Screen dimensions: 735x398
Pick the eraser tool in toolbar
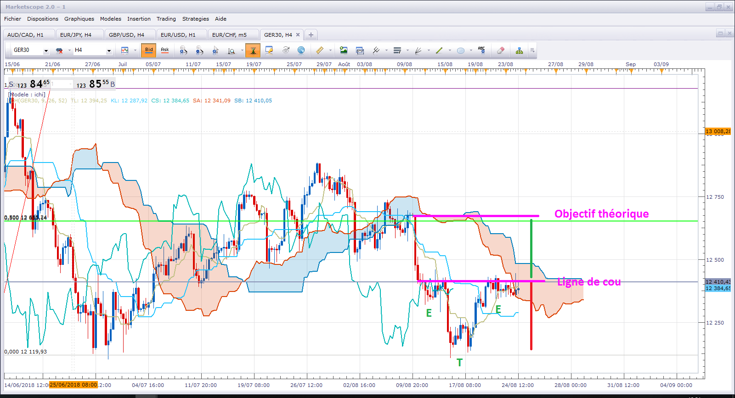click(501, 50)
